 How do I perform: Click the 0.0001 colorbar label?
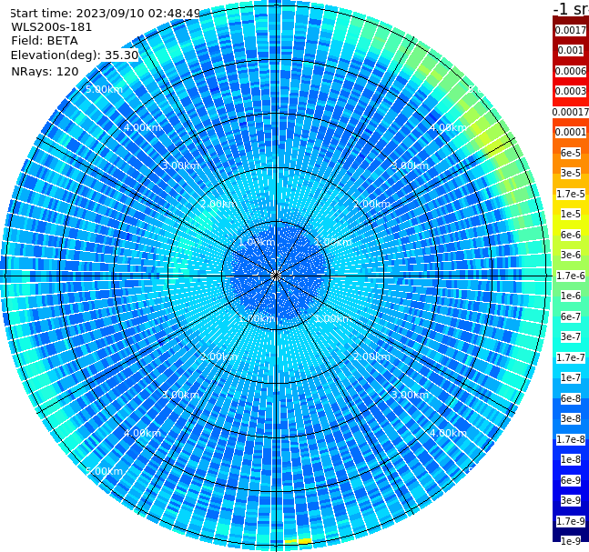click(571, 132)
